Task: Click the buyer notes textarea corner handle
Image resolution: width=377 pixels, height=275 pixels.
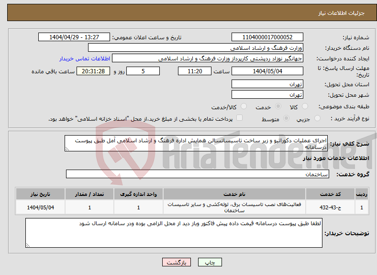Action: [28, 245]
